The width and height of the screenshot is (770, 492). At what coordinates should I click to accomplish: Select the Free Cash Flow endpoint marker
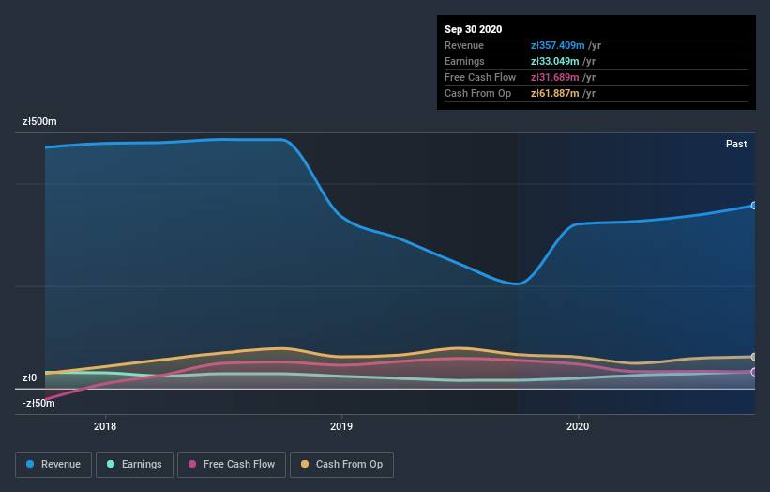[754, 372]
